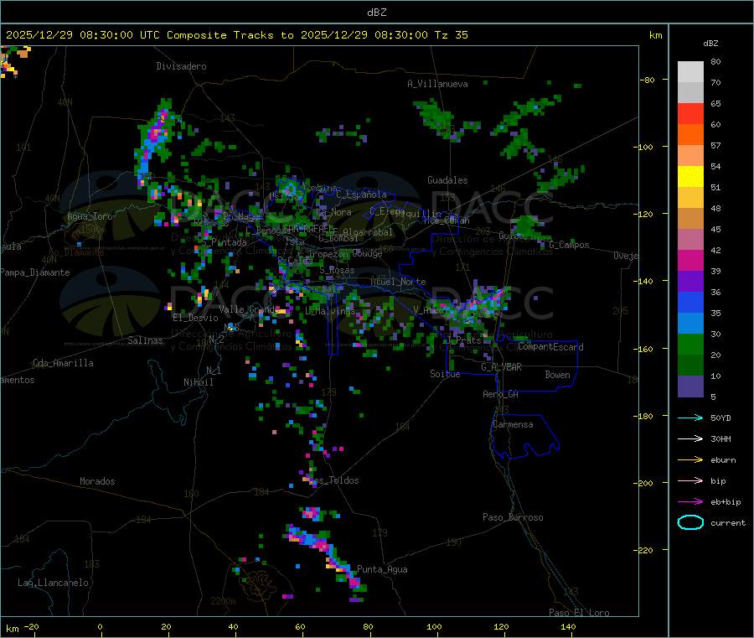Click the cyan 'current' ellipse symbol
Image resolution: width=754 pixels, height=638 pixels.
pyautogui.click(x=690, y=522)
